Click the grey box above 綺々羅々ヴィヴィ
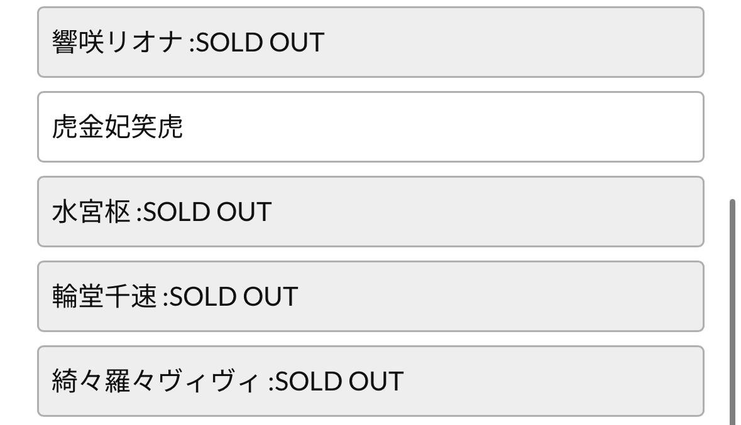741x425 pixels. 370,296
